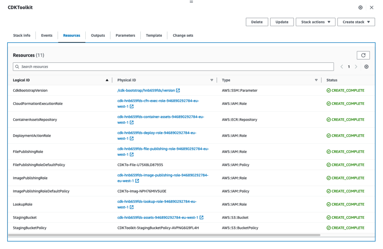
Task: Click the Update button
Action: [x=282, y=22]
